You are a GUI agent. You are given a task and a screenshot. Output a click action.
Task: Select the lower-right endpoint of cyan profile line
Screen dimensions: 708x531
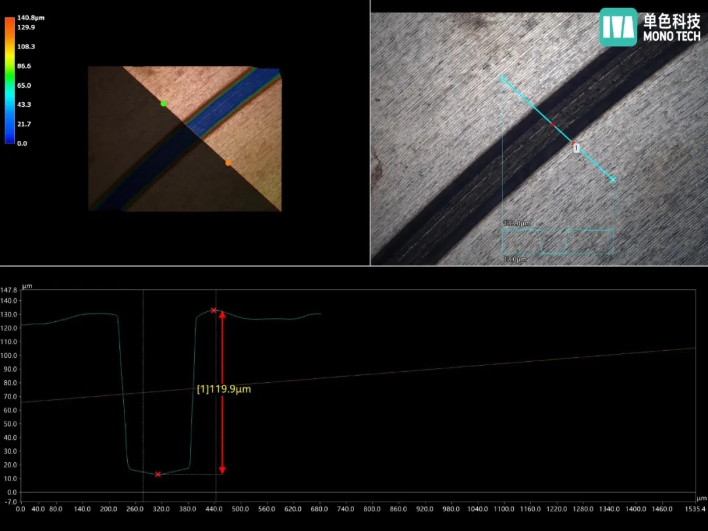613,180
